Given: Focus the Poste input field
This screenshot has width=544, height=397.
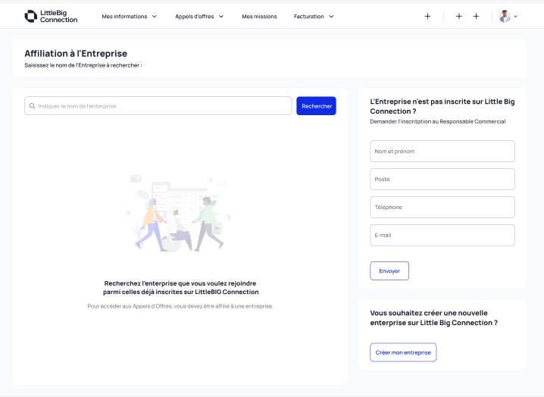Looking at the screenshot, I should [442, 179].
